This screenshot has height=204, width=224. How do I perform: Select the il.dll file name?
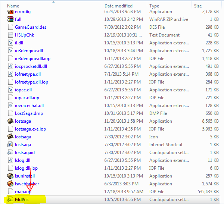pyautogui.click(x=19, y=43)
